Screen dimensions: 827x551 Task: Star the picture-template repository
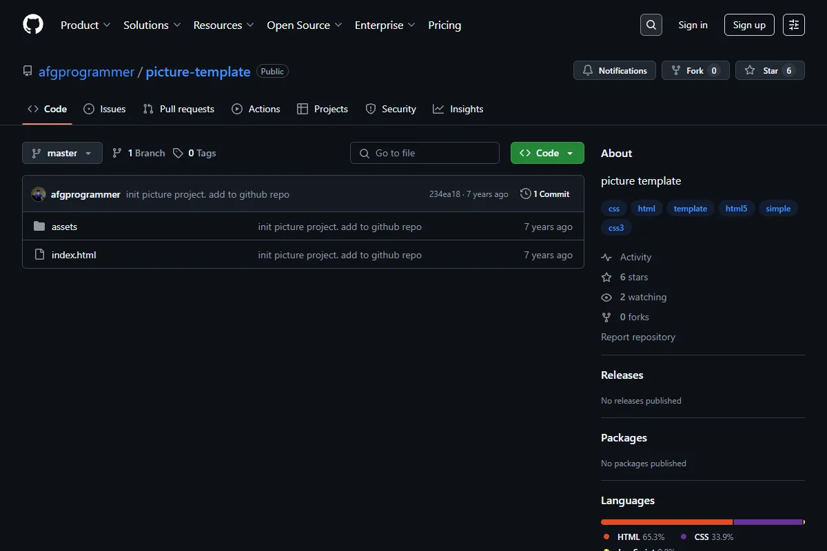(x=770, y=70)
